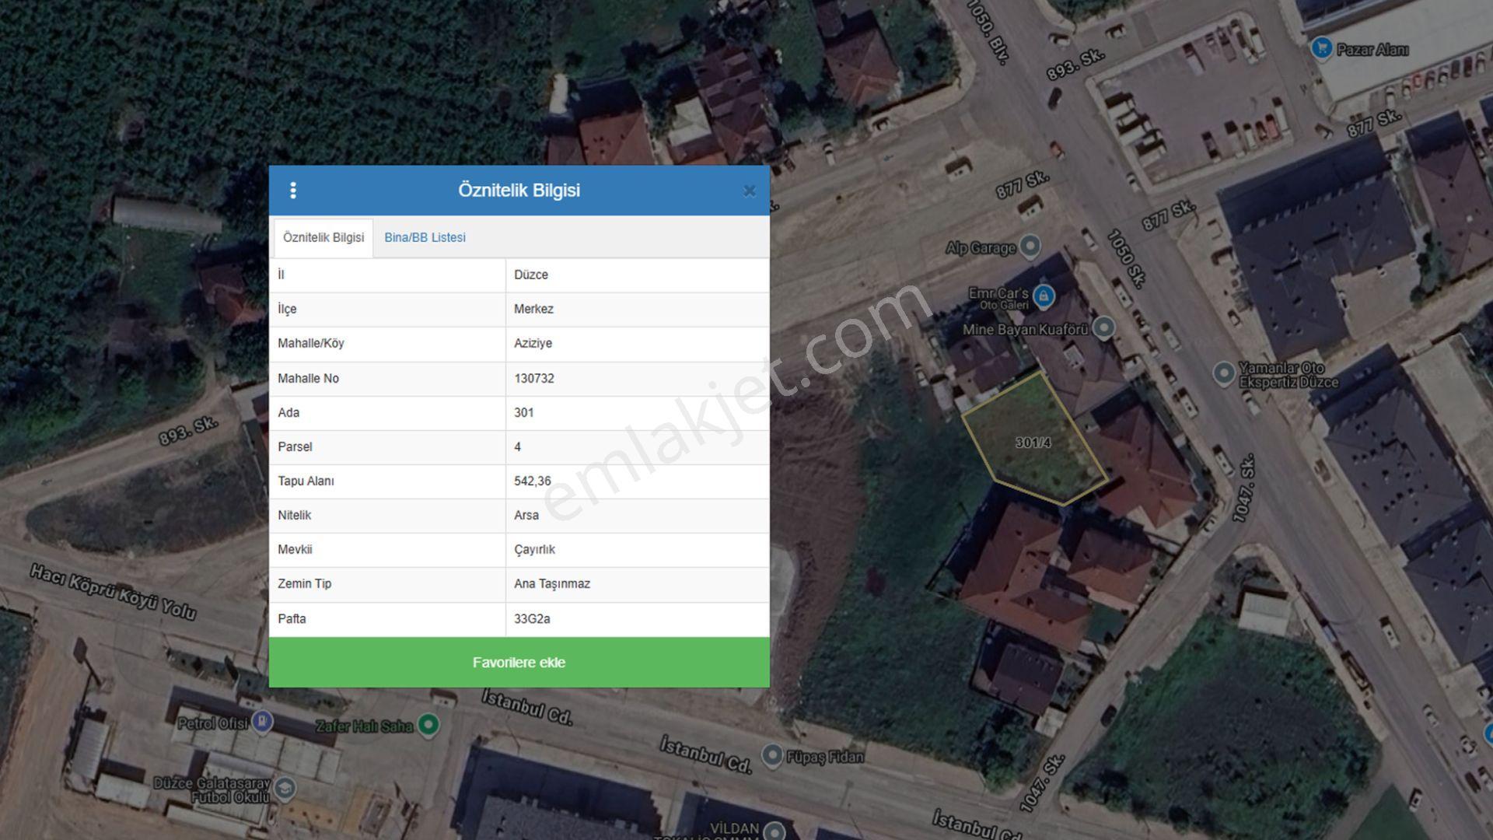
Task: Click the Yamanlar Oto Ekspertiz pin
Action: coord(1224,373)
